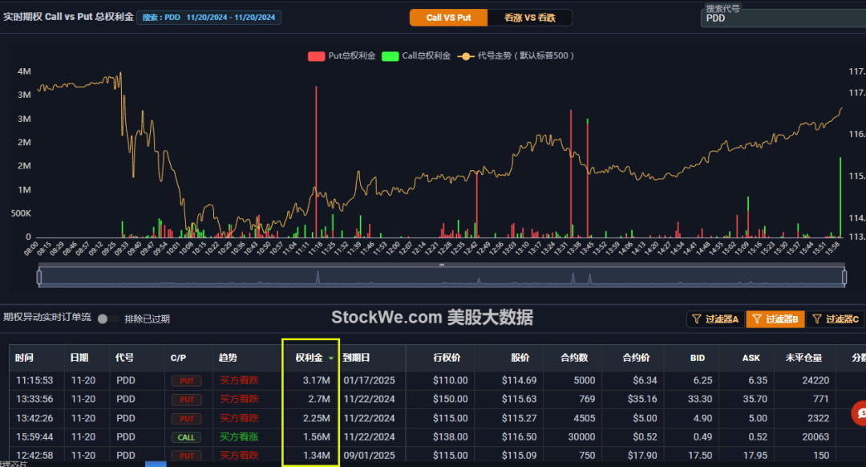
Task: Click the right handle of chart range slider
Action: tap(844, 276)
